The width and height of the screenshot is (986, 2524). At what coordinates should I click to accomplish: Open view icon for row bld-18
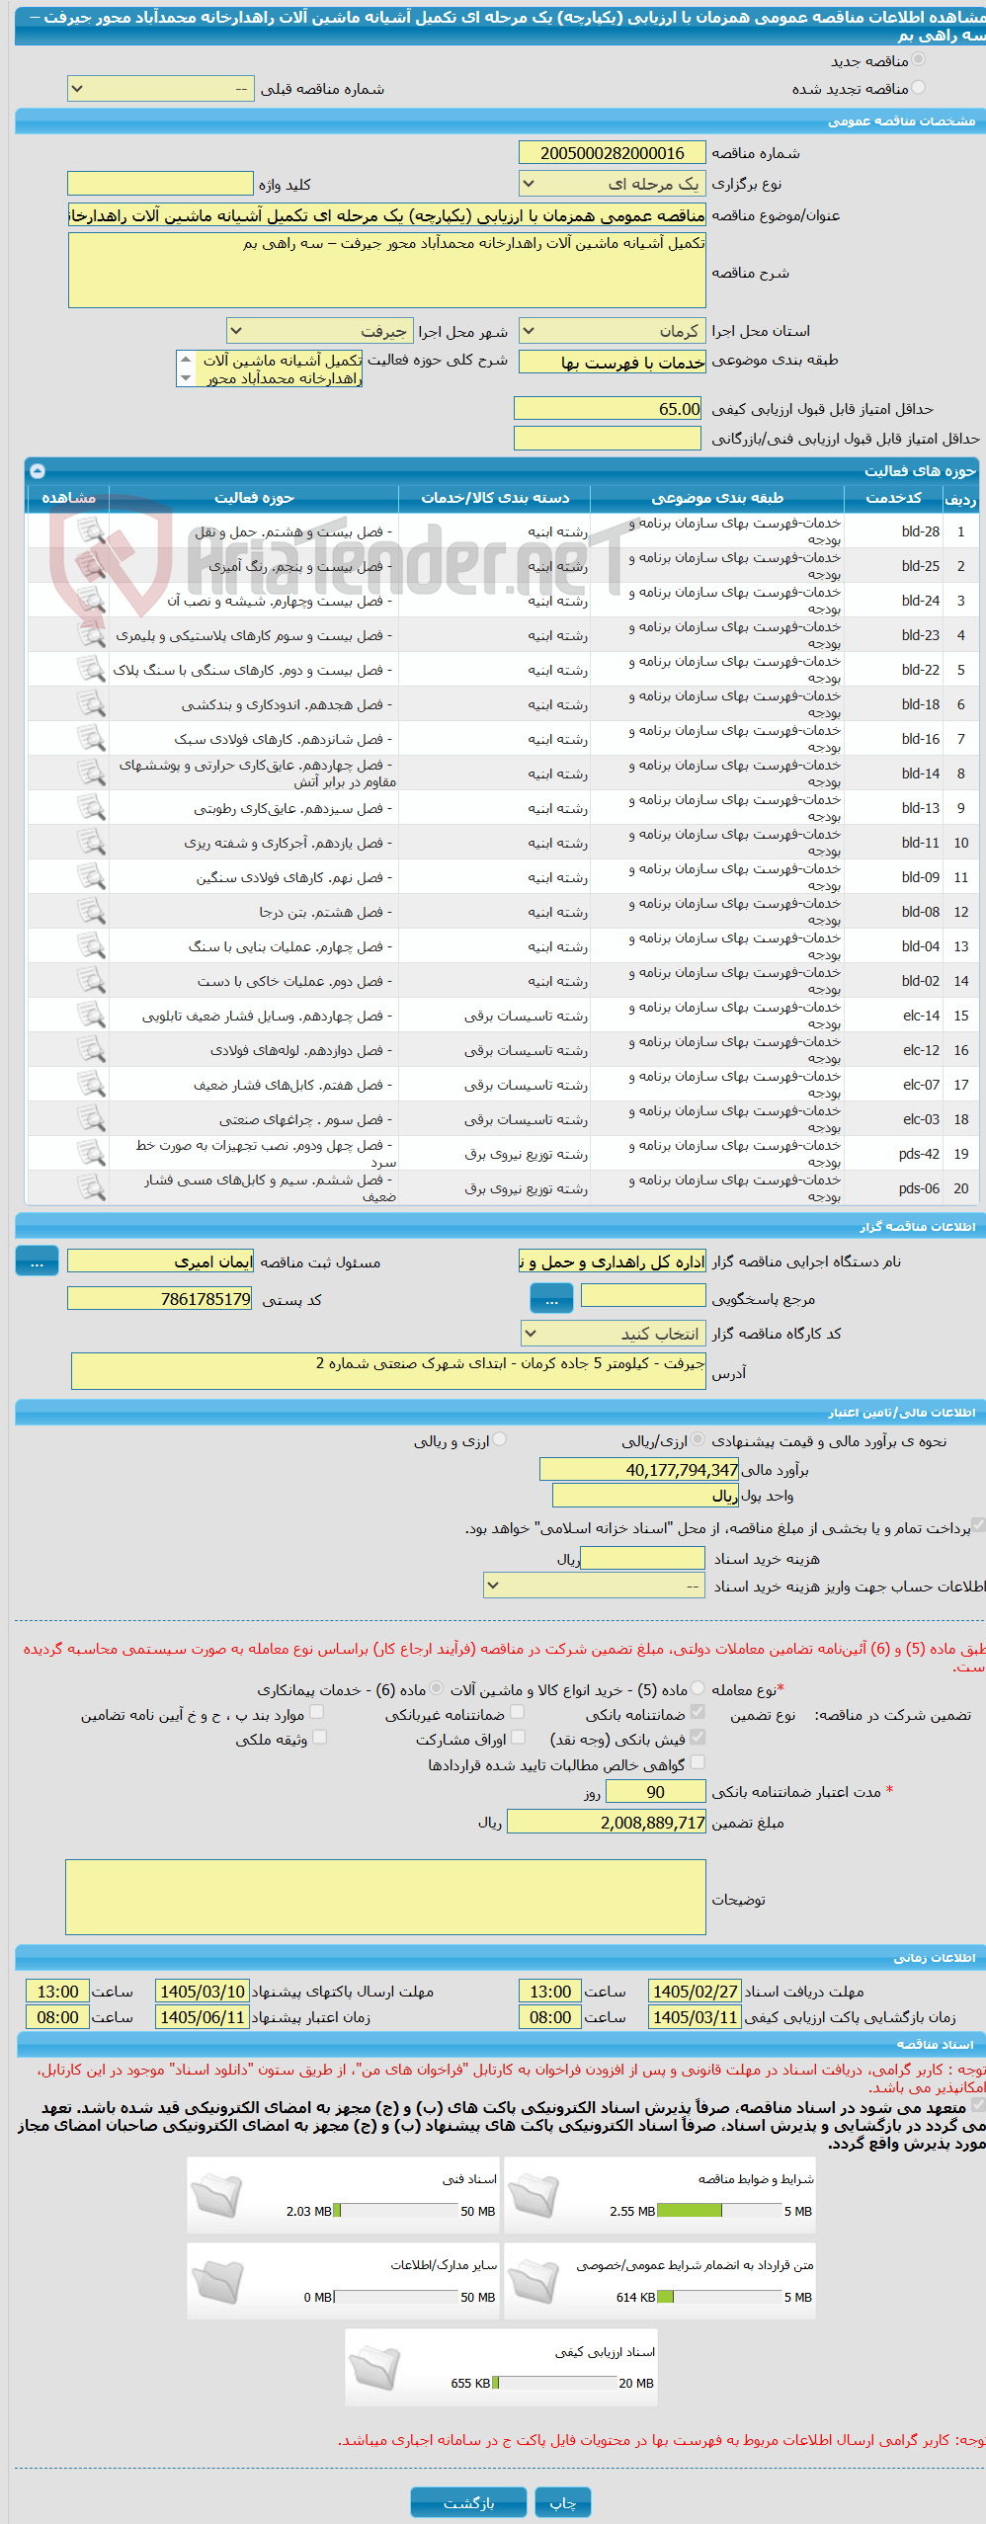[x=91, y=704]
